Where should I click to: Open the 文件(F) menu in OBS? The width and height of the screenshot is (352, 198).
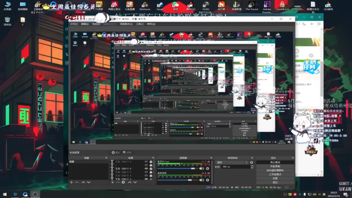[74, 24]
